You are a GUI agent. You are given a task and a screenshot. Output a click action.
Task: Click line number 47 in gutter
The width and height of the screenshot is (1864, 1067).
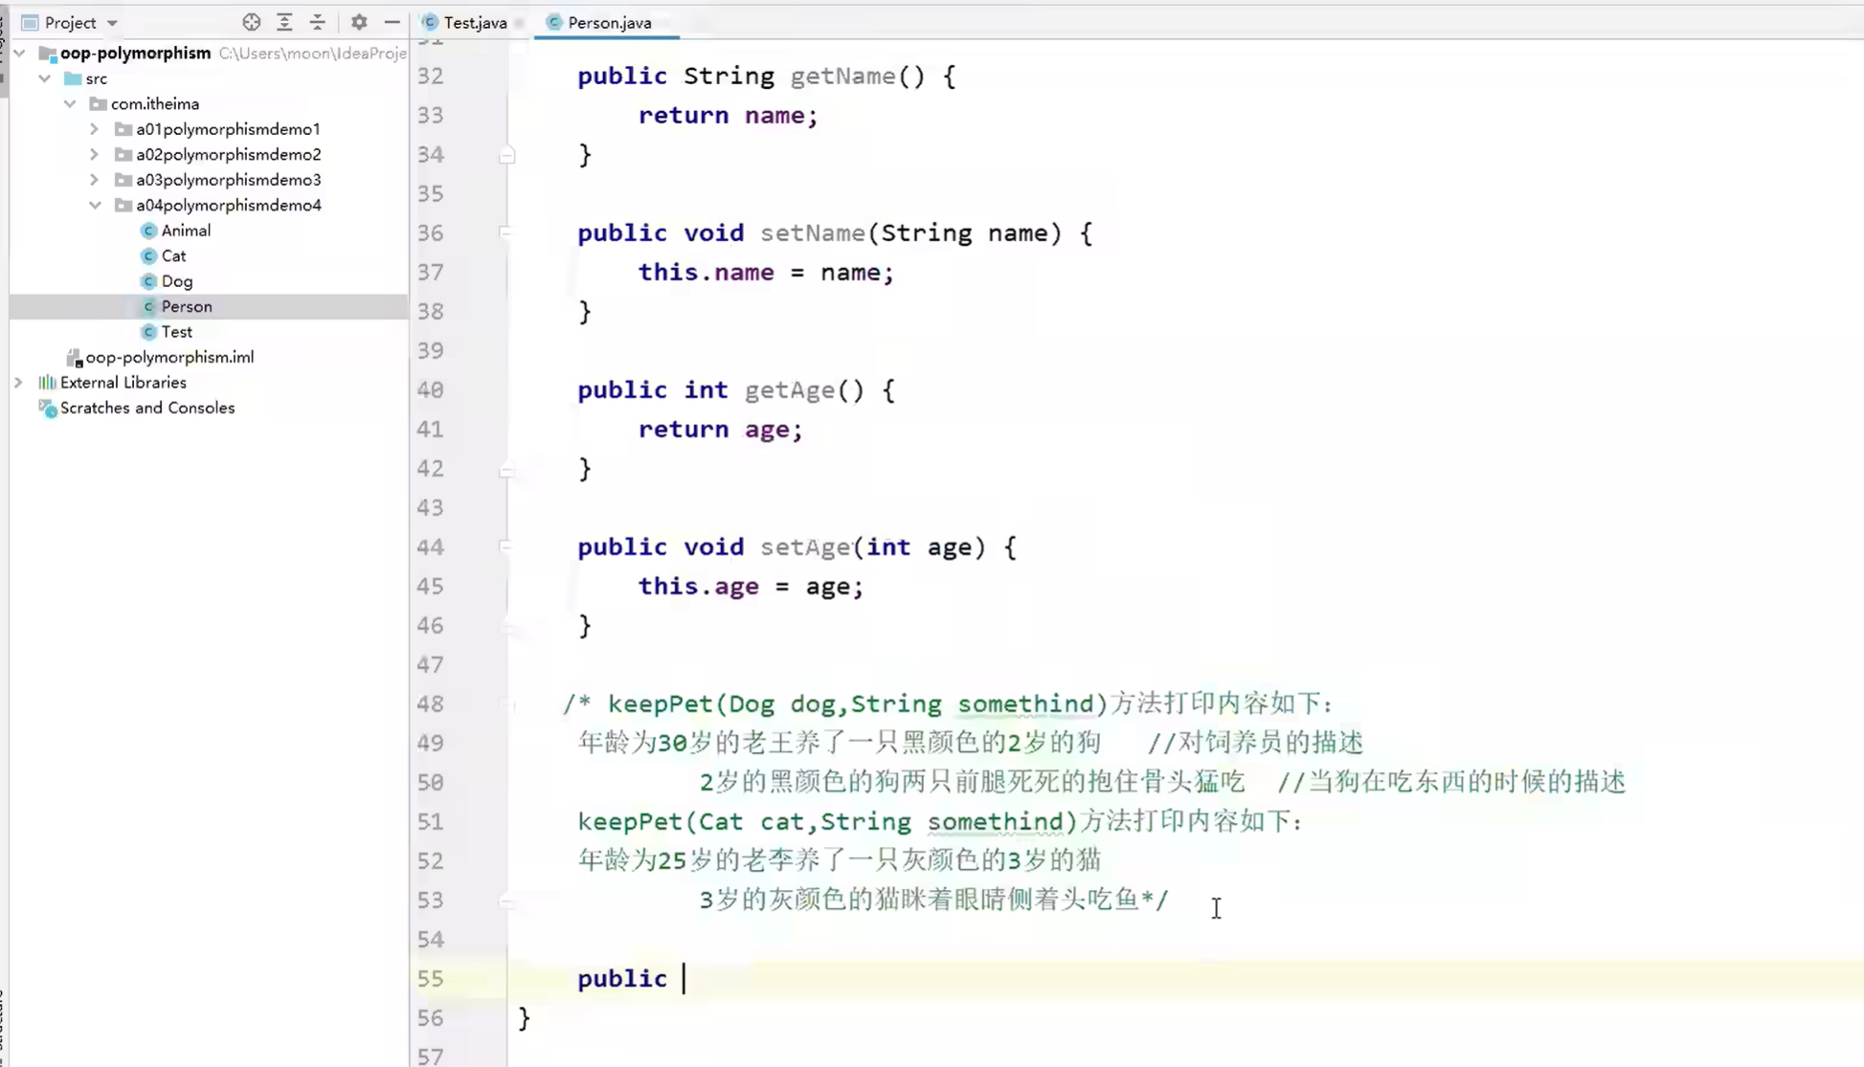(431, 665)
